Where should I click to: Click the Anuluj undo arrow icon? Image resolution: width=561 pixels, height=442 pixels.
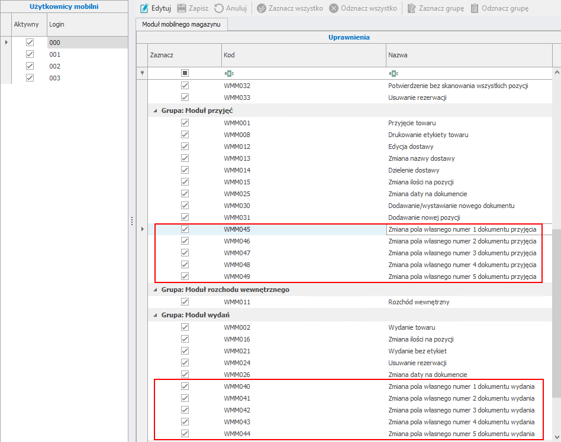pyautogui.click(x=219, y=9)
